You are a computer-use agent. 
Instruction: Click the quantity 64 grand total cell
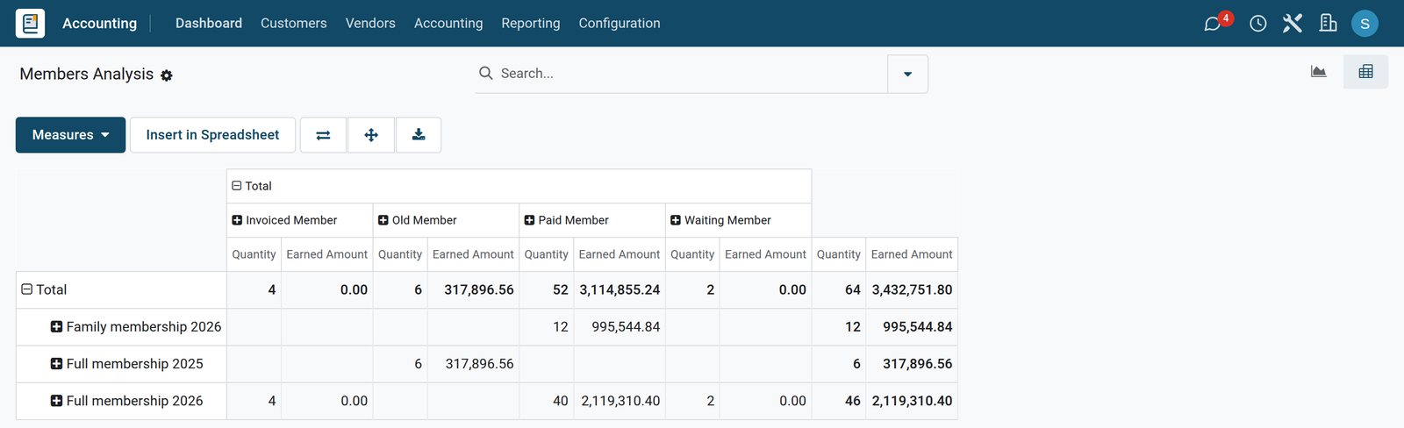point(839,289)
